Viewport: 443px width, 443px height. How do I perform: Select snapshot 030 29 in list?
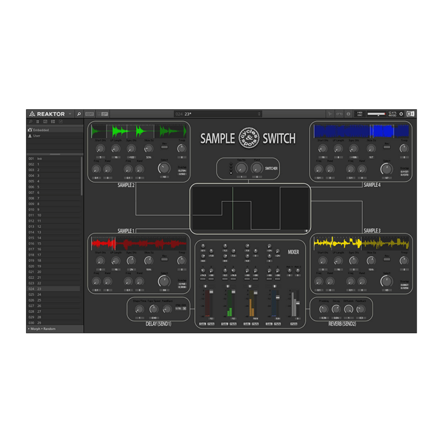[54, 323]
